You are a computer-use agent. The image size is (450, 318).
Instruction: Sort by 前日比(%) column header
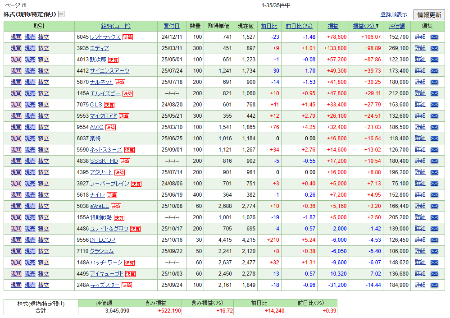[299, 26]
